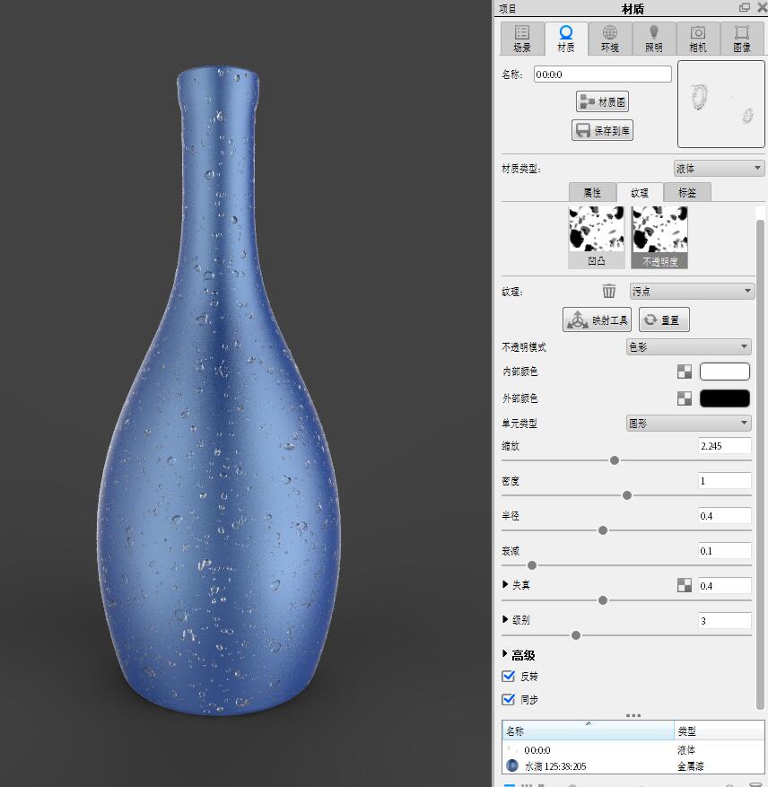Screen dimensions: 768x787
Task: Click the 液体 type cell in list
Action: 686,750
